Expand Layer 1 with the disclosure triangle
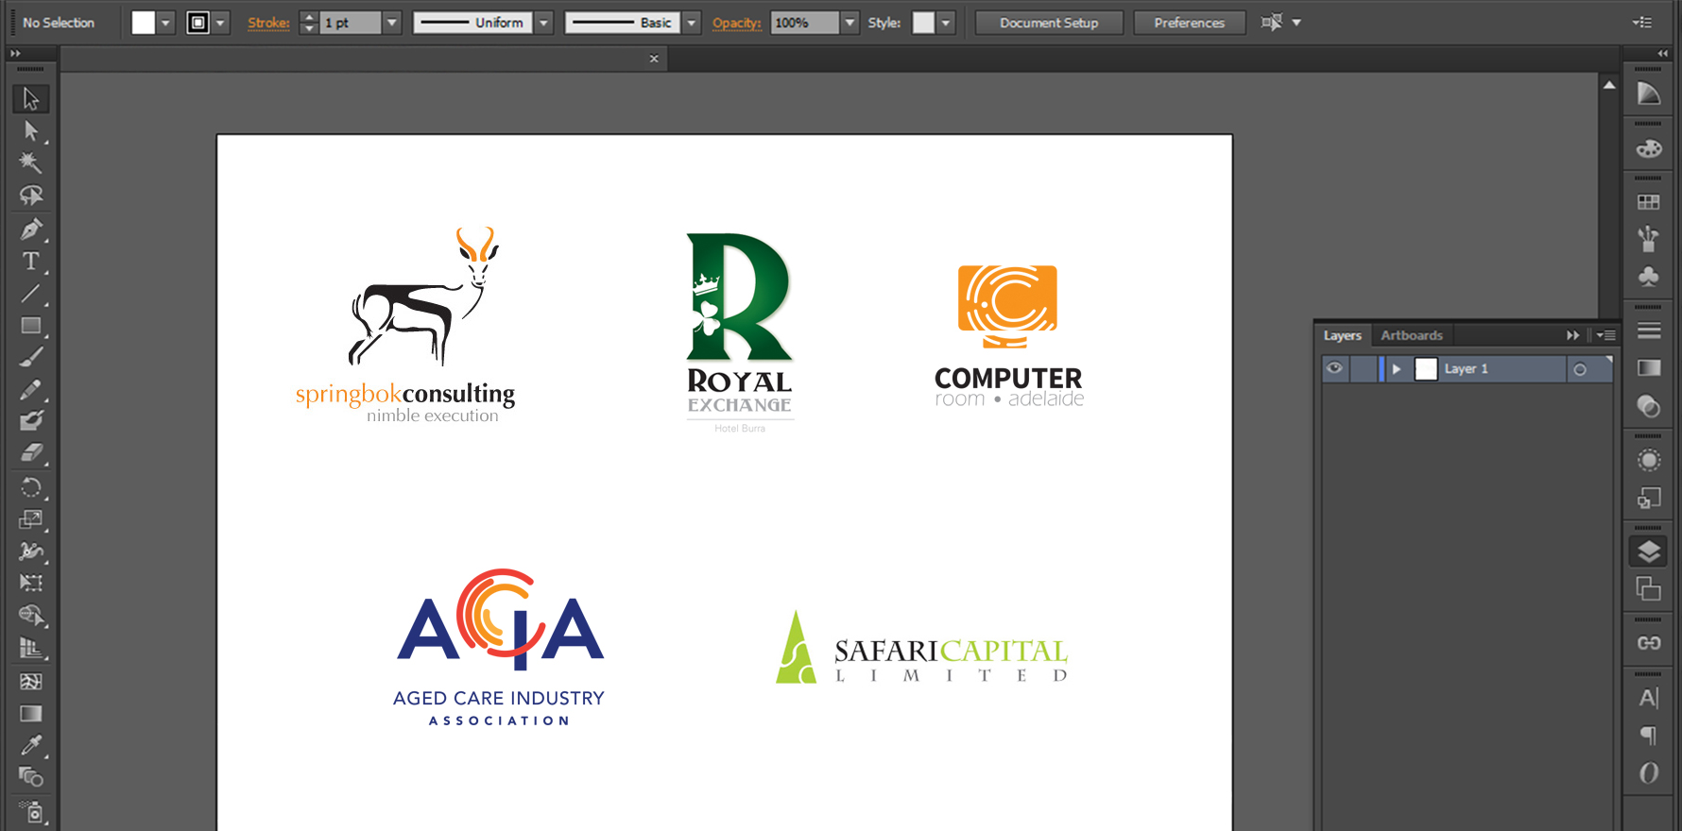 click(1397, 369)
